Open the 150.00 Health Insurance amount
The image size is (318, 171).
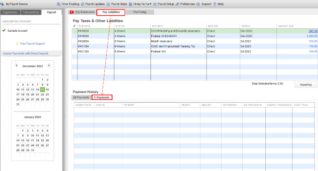[x=313, y=41]
